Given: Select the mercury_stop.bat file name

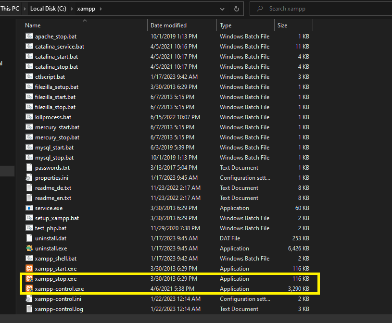Looking at the screenshot, I should [x=57, y=137].
